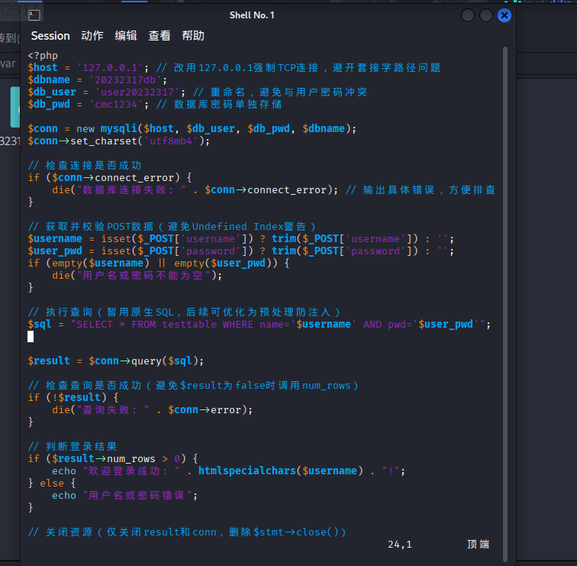Click the terminal vertical scrollbar
Image resolution: width=577 pixels, height=566 pixels.
point(505,304)
